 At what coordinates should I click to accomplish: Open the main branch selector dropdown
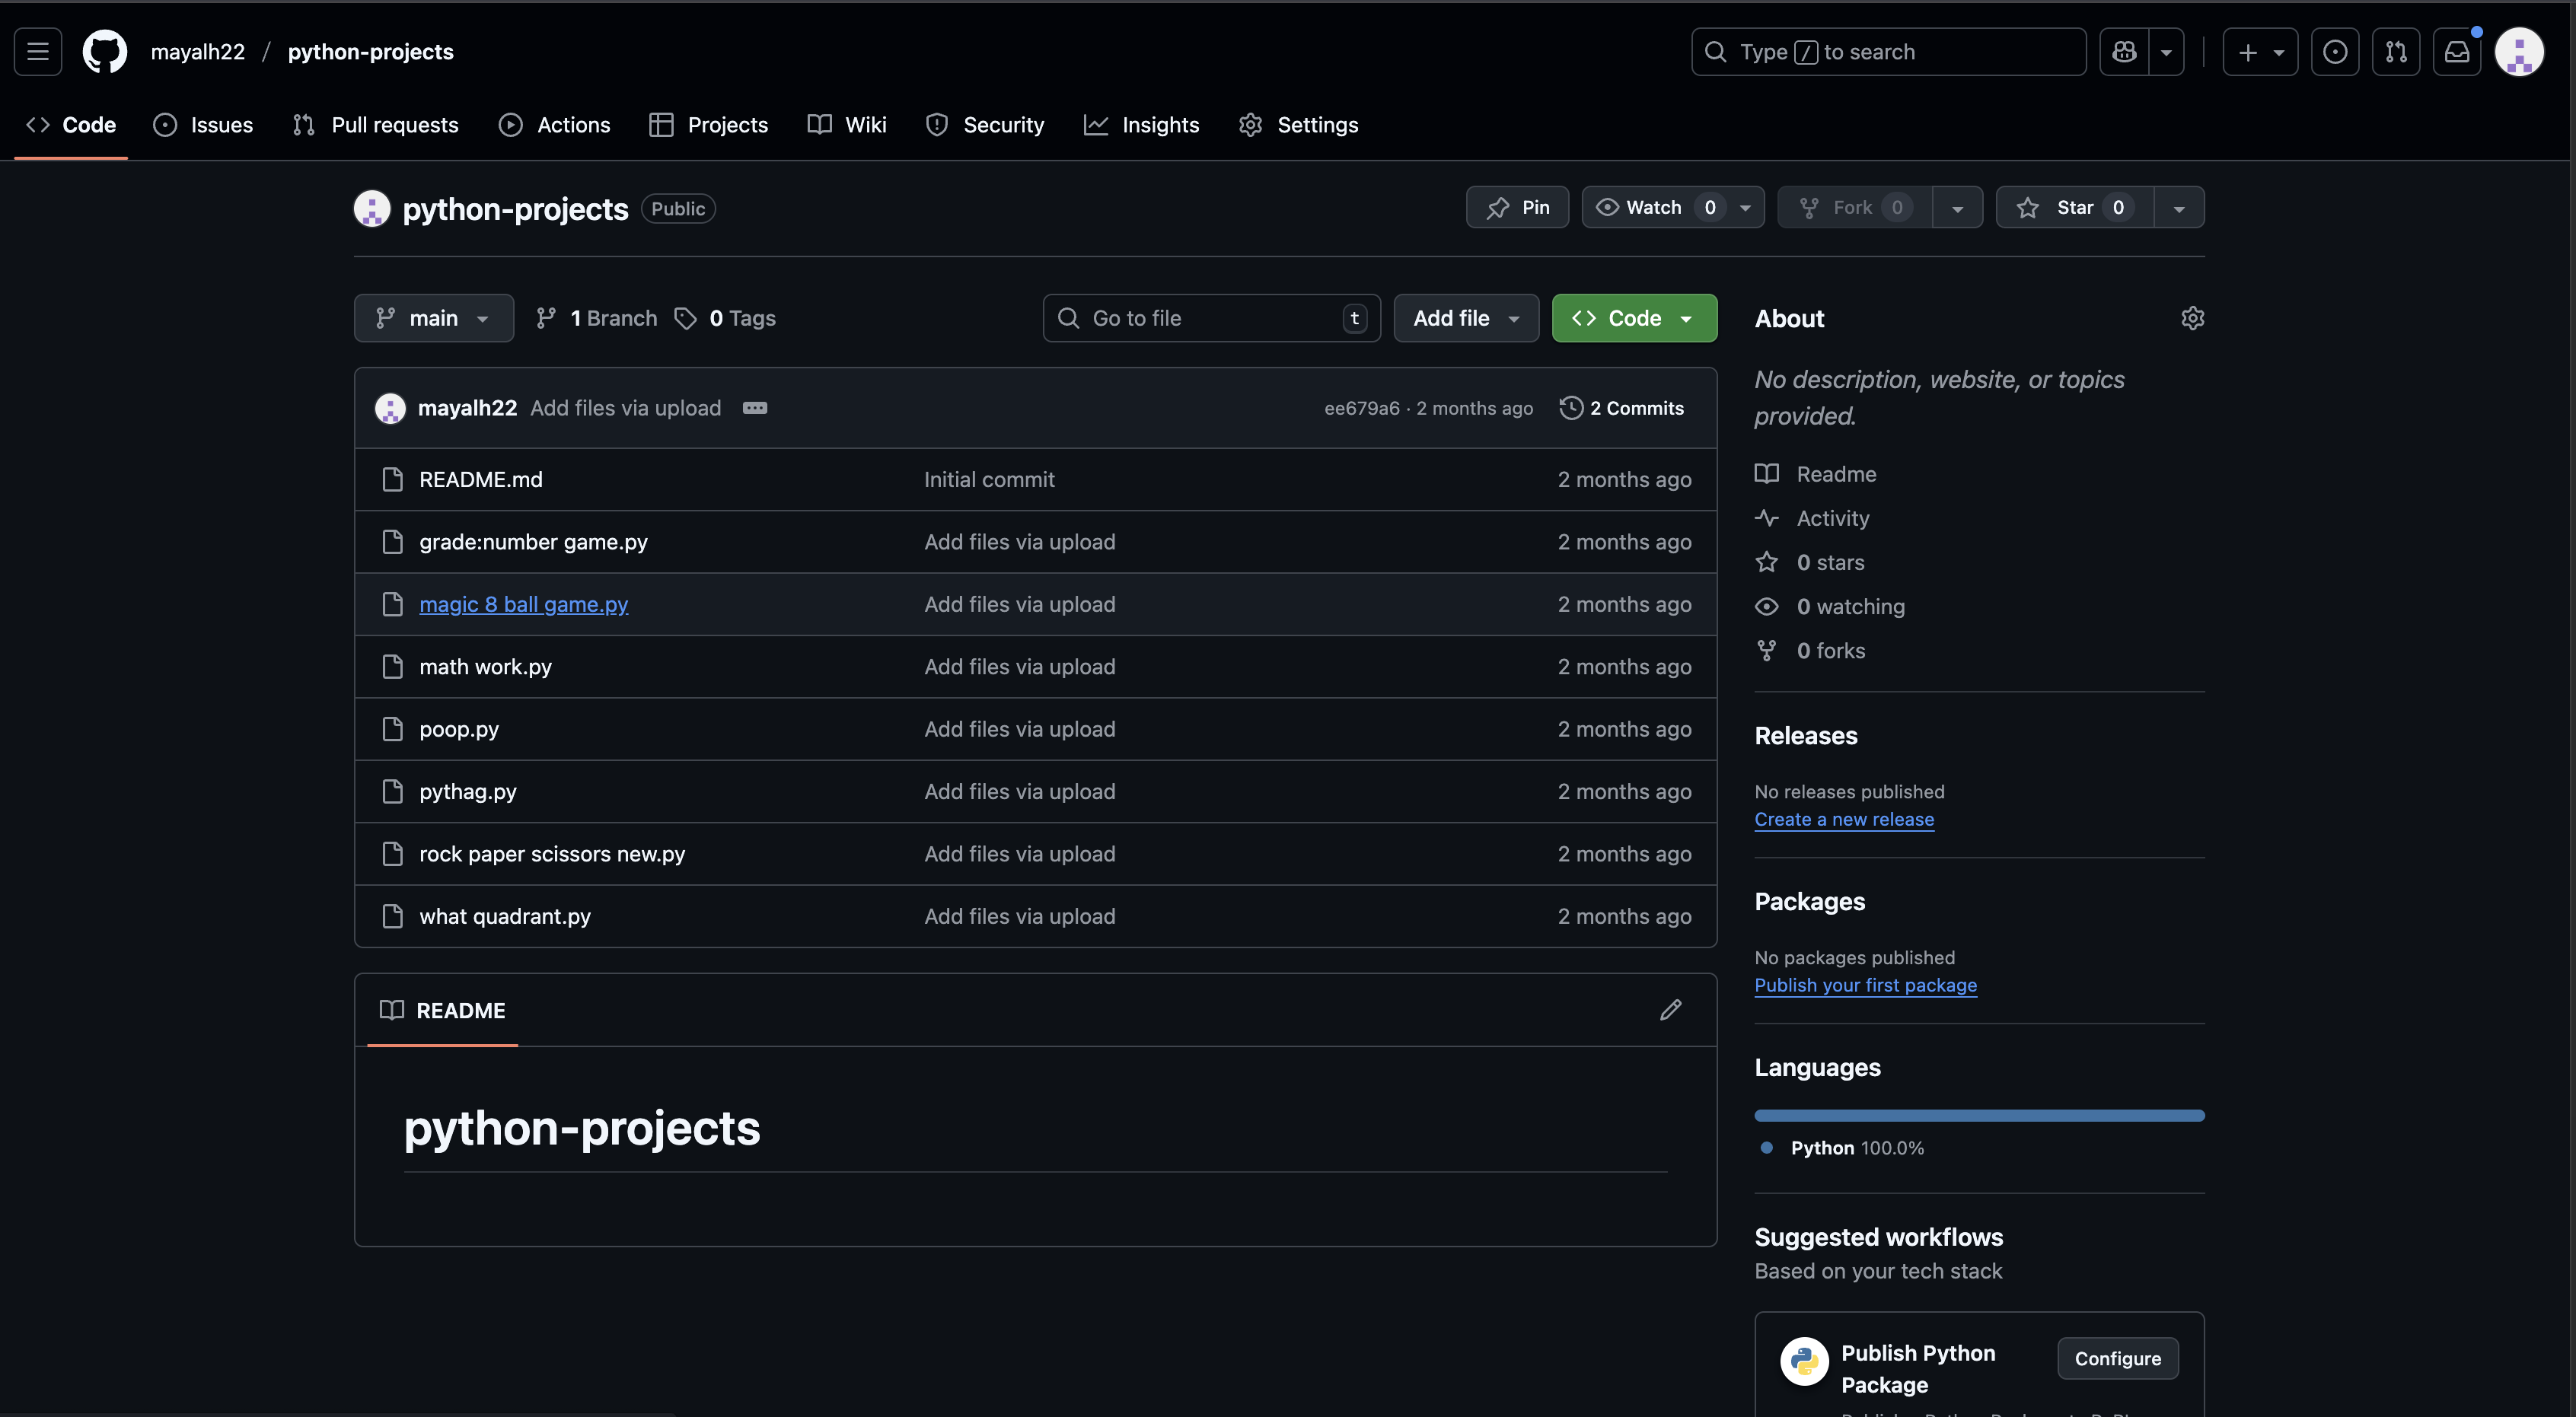tap(433, 318)
